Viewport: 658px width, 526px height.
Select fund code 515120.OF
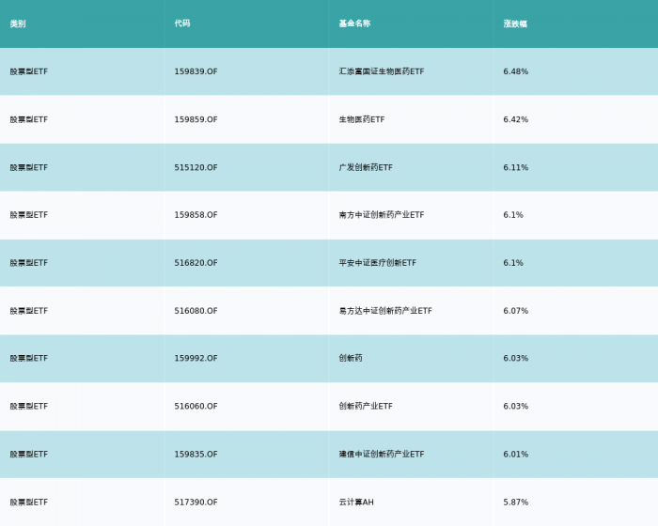pyautogui.click(x=196, y=167)
